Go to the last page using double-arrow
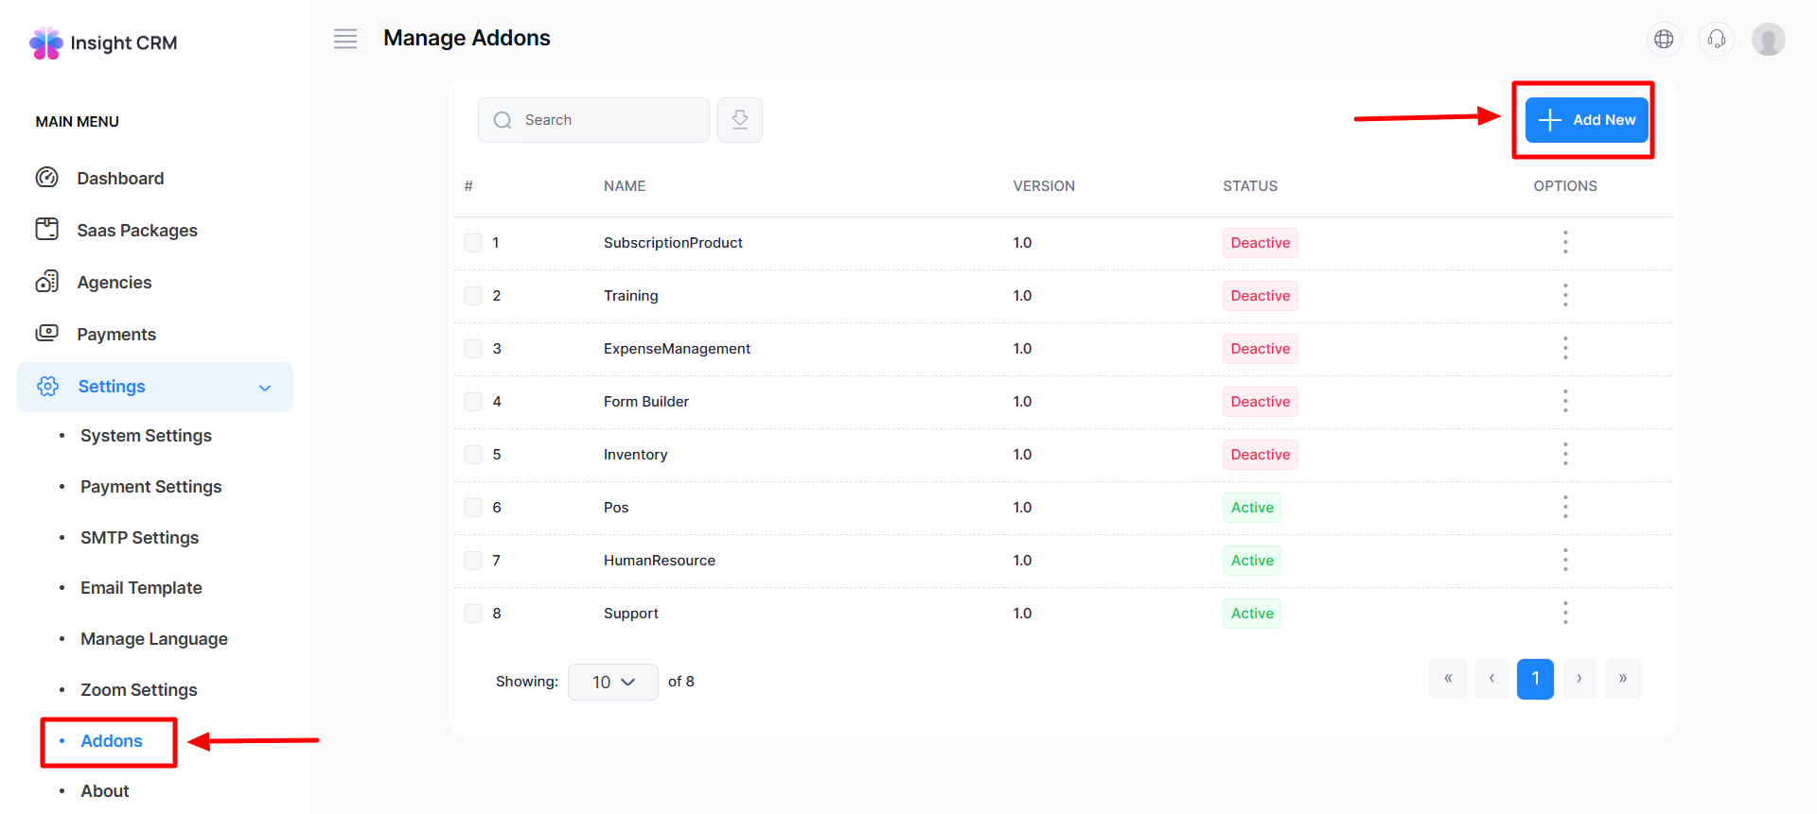1817x814 pixels. click(1622, 679)
